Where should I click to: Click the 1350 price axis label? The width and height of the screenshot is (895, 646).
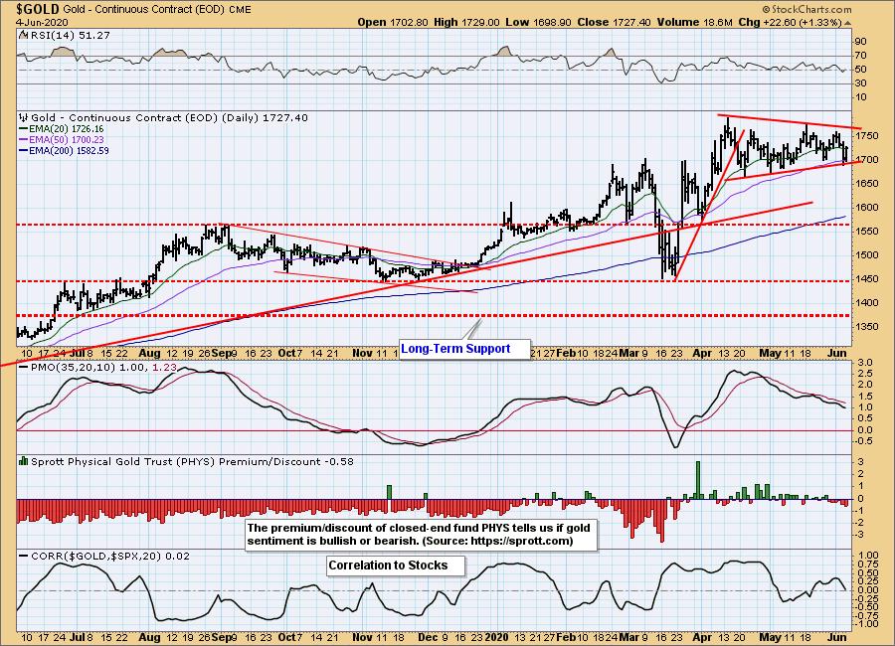(x=867, y=326)
